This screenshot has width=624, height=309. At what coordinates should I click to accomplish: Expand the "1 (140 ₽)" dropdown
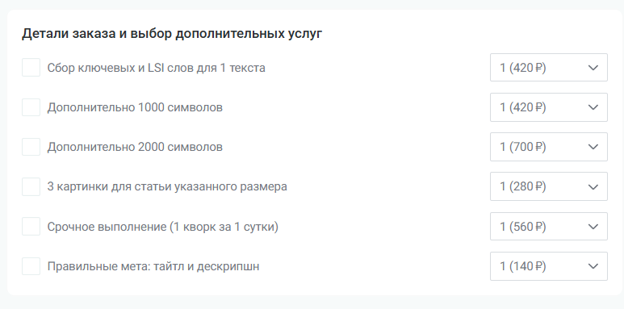click(x=549, y=266)
